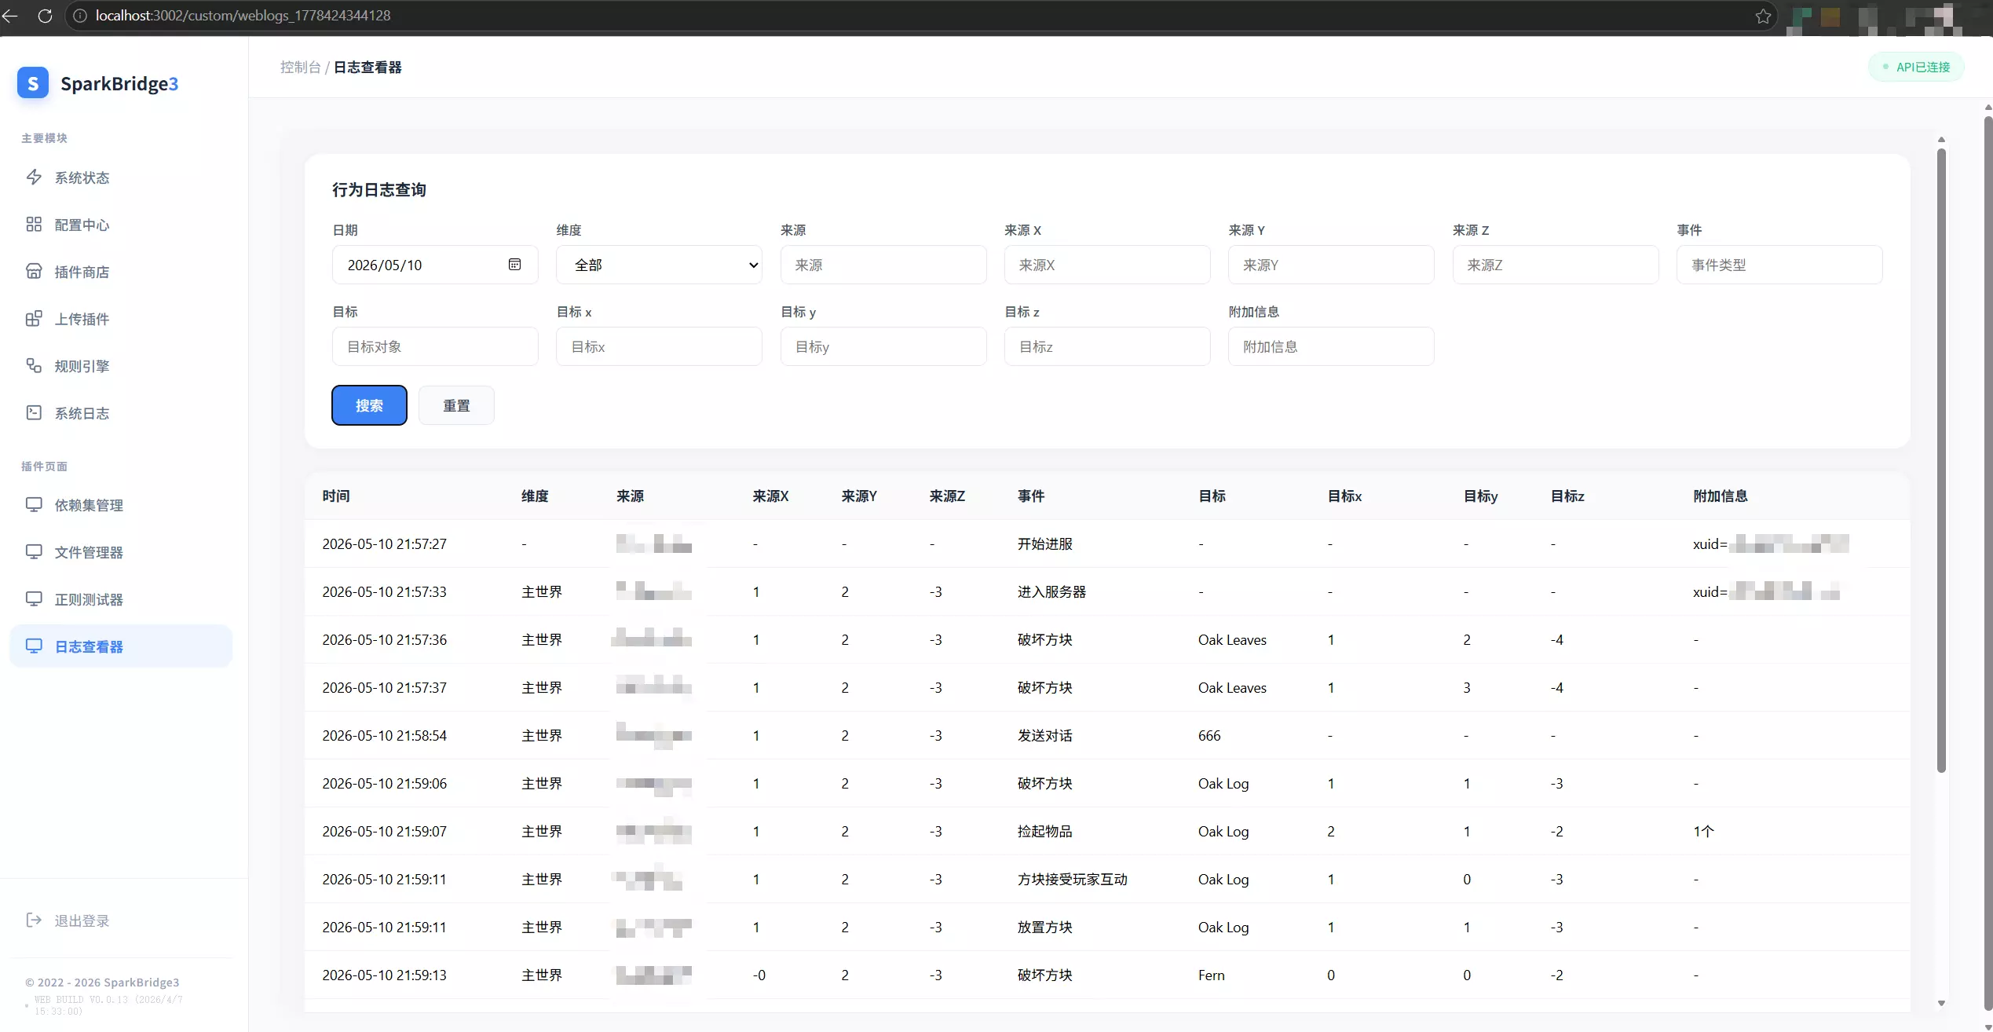Go back with browser arrow
Screen dimensions: 1993x1032
(10, 16)
